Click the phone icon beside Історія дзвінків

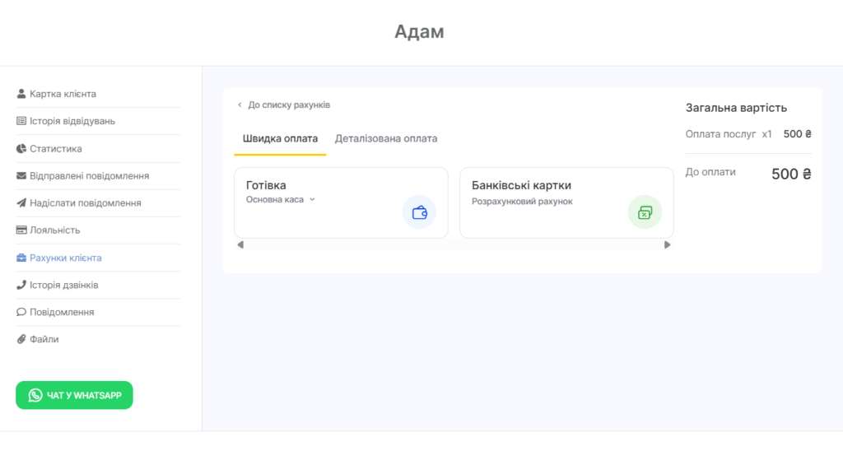click(x=21, y=285)
